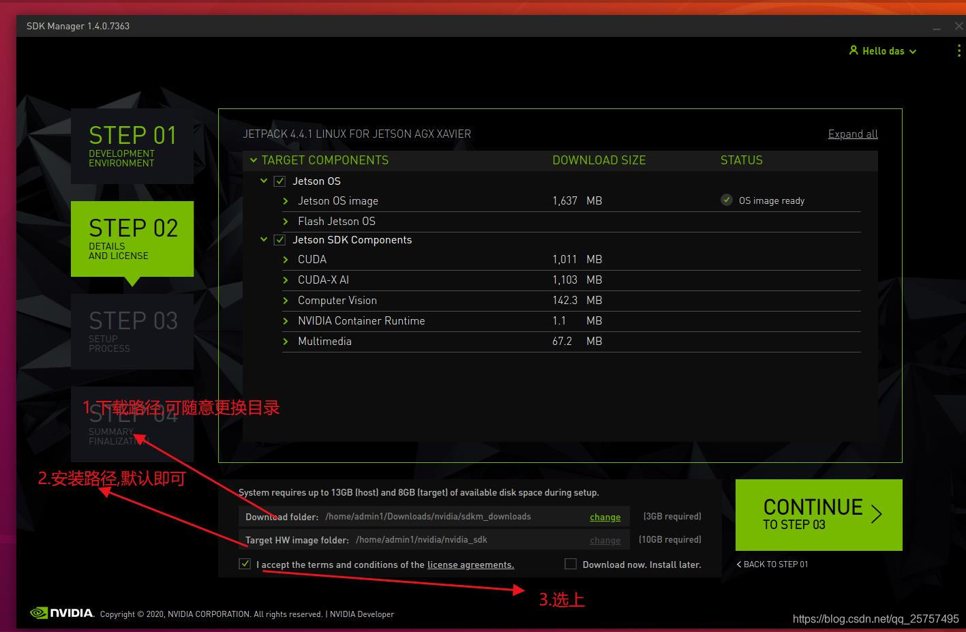The width and height of the screenshot is (966, 632).
Task: Collapse the Target Components section
Action: 254,160
